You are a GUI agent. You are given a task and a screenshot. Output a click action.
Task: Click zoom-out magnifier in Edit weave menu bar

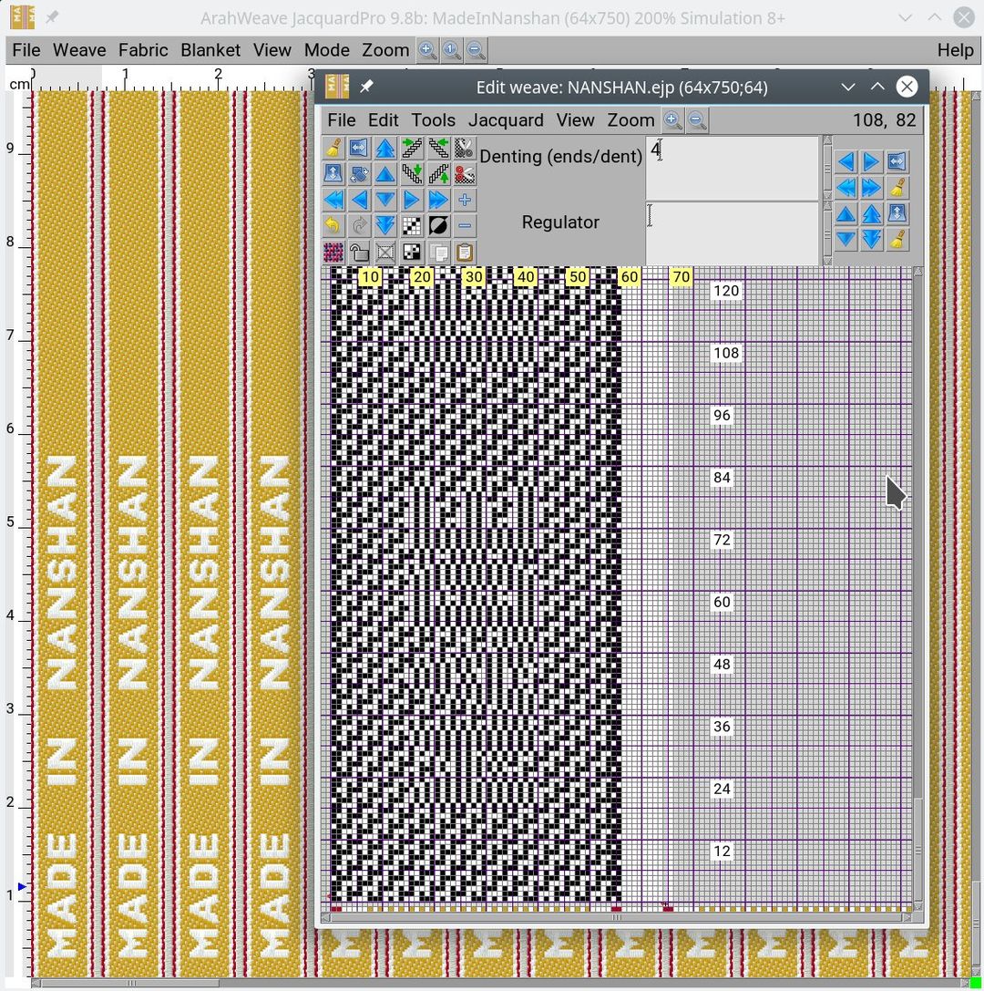pos(697,120)
